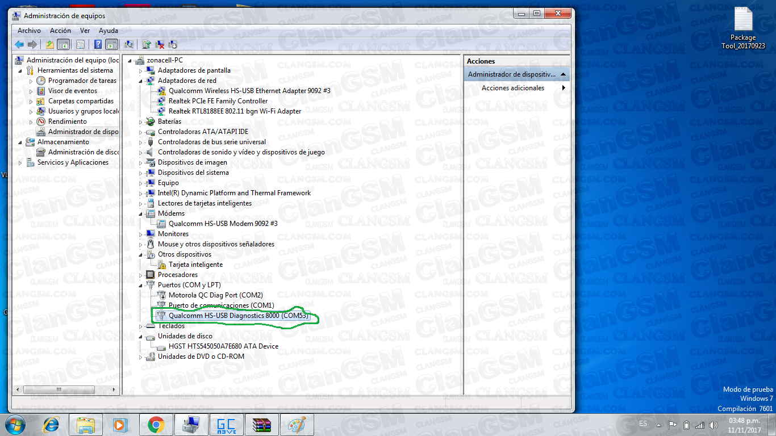The width and height of the screenshot is (776, 436).
Task: Expand Controladoras ATA/ATAPI IDE category
Action: 141,132
